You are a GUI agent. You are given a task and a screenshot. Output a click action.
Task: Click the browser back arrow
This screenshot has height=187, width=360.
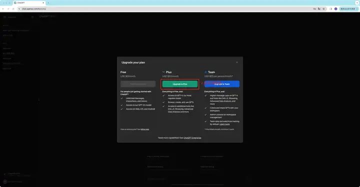(x=3, y=9)
